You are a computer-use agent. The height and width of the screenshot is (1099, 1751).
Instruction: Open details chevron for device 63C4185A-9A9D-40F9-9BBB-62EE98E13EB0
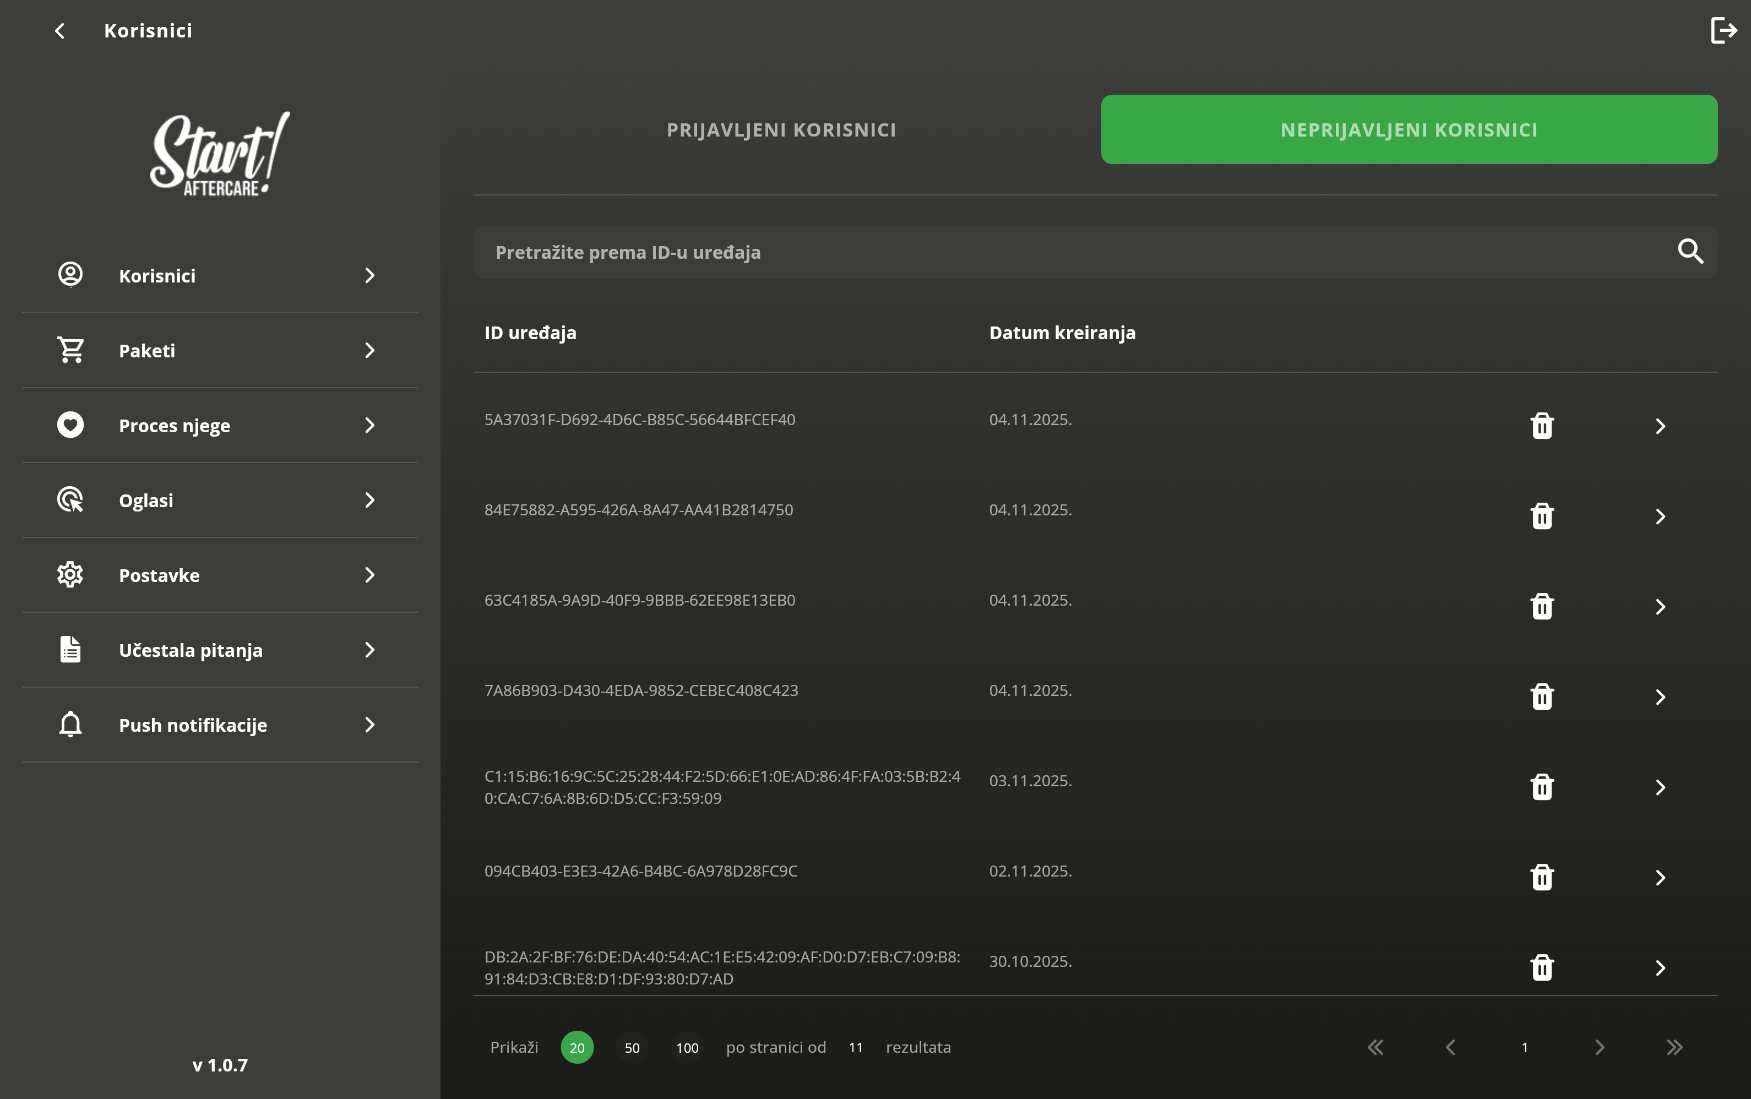pyautogui.click(x=1660, y=607)
